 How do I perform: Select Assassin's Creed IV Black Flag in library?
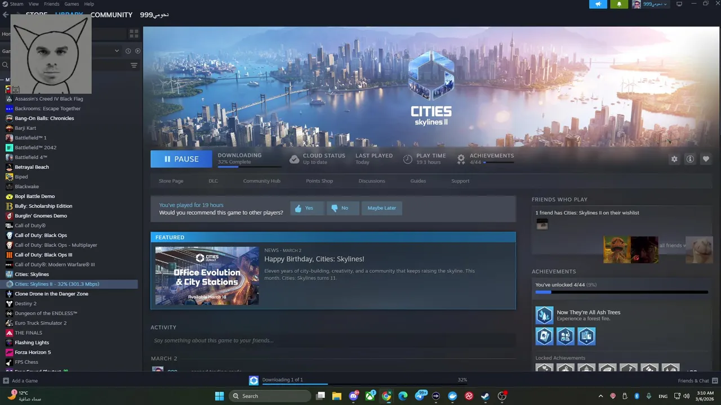(48, 99)
